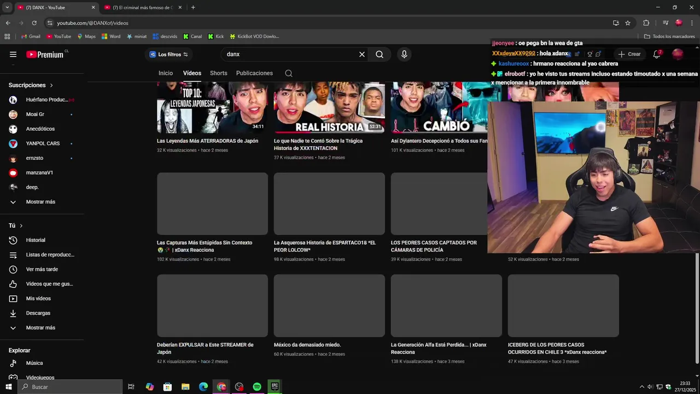Open the YouTube account avatar menu

678,54
